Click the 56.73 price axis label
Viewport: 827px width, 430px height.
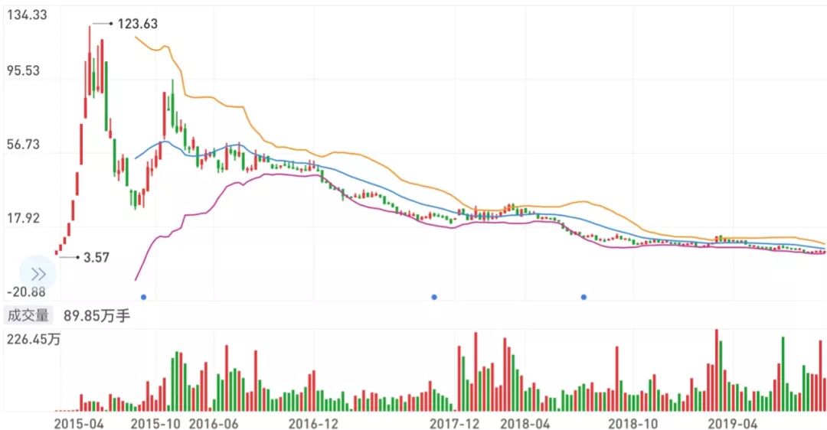(x=23, y=145)
